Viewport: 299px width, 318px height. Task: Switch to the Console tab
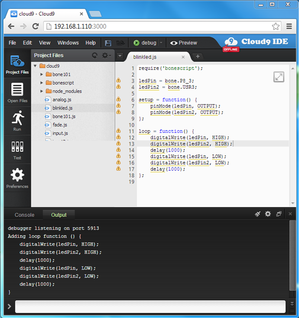(x=24, y=215)
